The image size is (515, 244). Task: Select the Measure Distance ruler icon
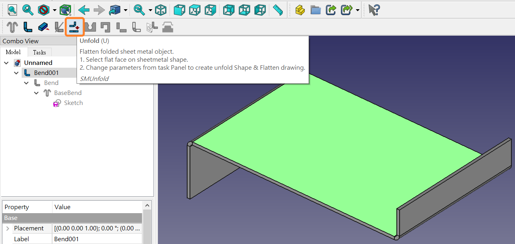pyautogui.click(x=278, y=10)
